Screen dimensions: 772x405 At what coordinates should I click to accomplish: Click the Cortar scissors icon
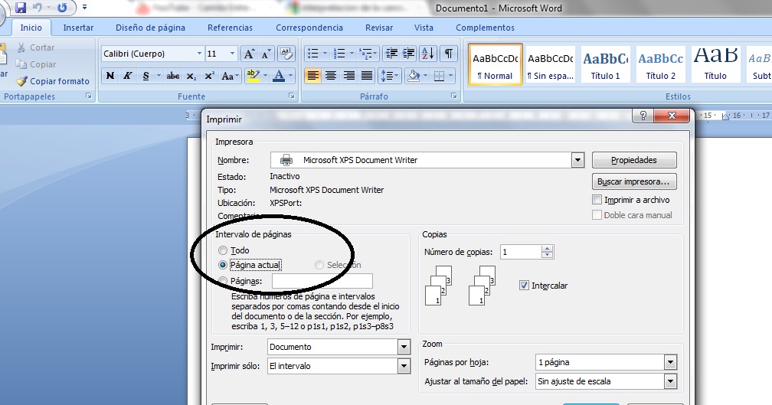click(21, 47)
